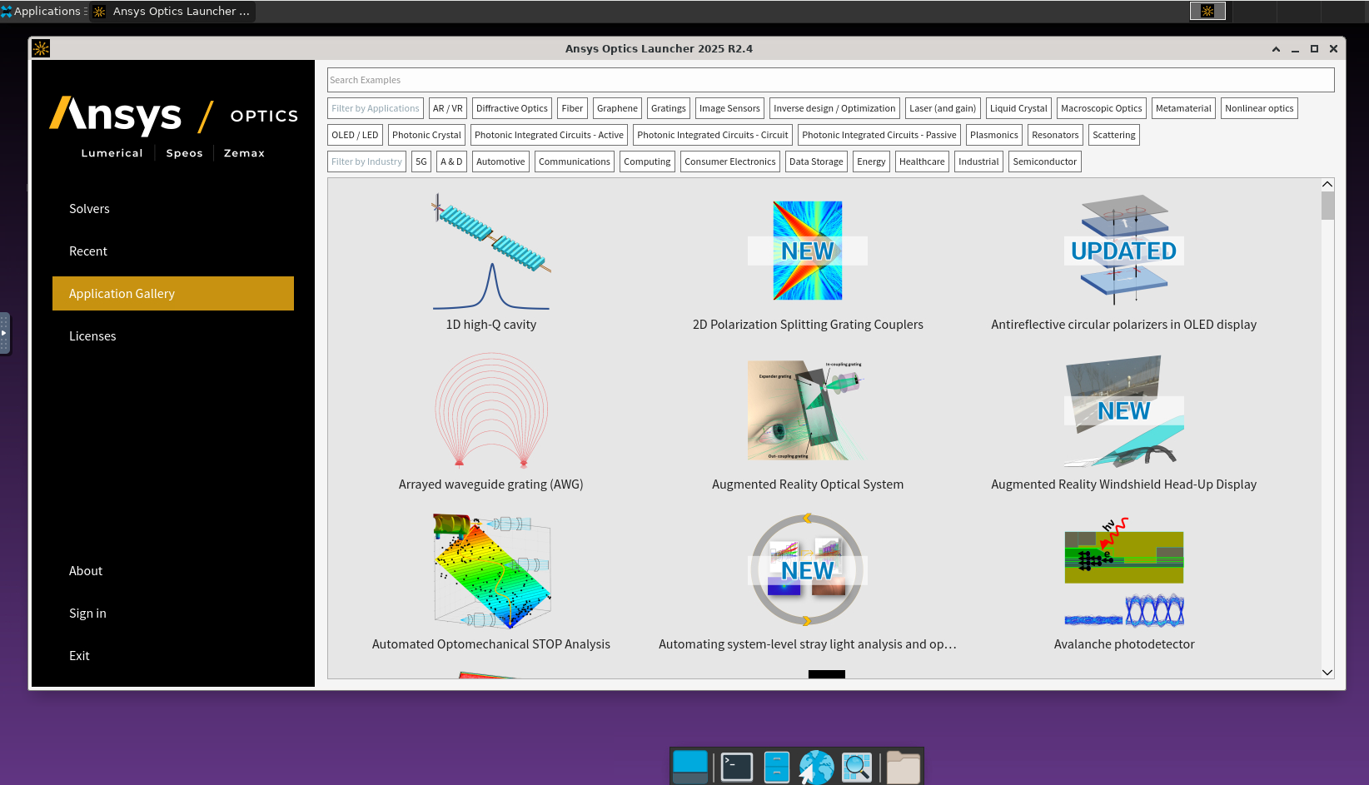This screenshot has width=1369, height=785.
Task: Click the Sign in link
Action: coord(87,614)
